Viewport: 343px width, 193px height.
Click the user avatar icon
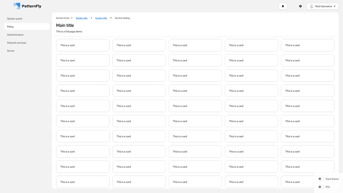312,6
